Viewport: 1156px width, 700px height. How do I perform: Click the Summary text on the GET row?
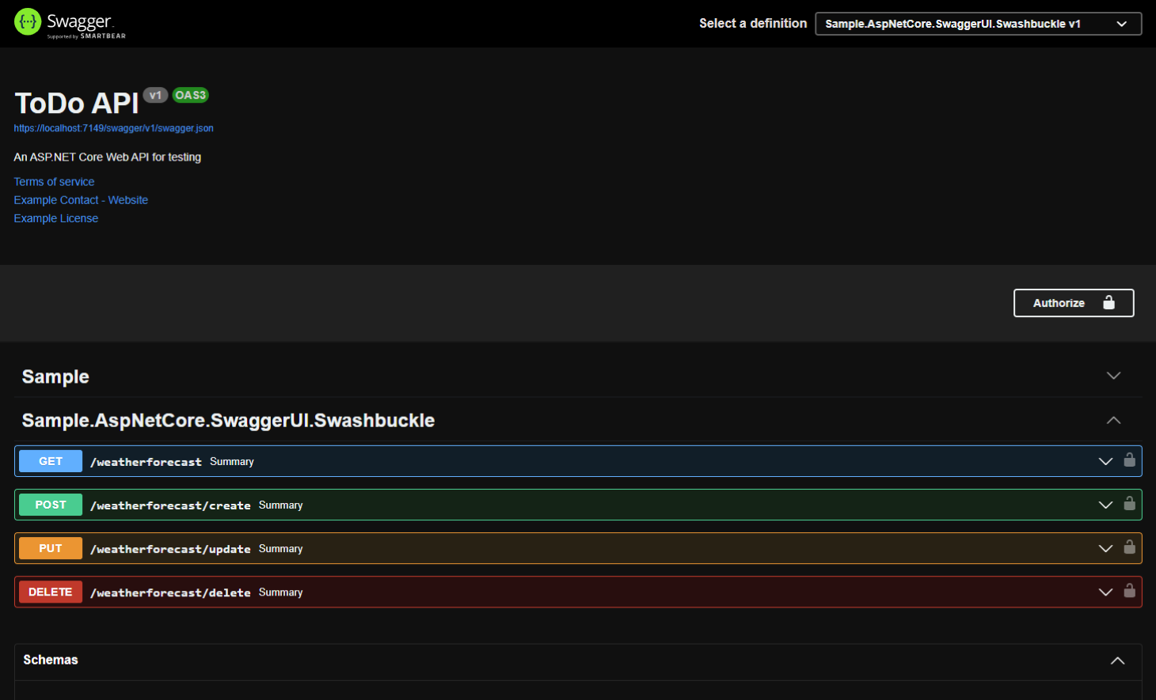click(232, 461)
